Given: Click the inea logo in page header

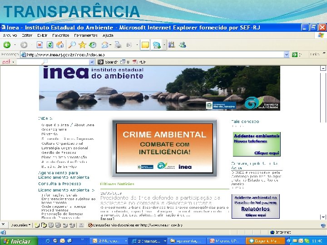Looking at the screenshot, I should click(x=66, y=72).
